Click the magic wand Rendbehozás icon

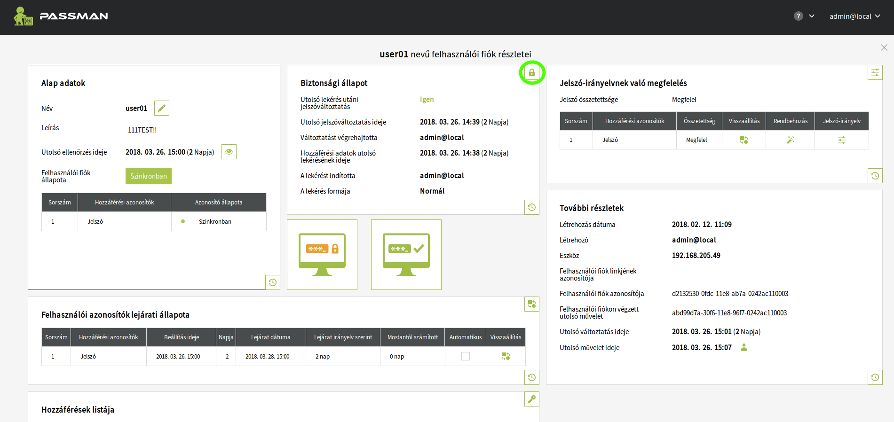[790, 140]
